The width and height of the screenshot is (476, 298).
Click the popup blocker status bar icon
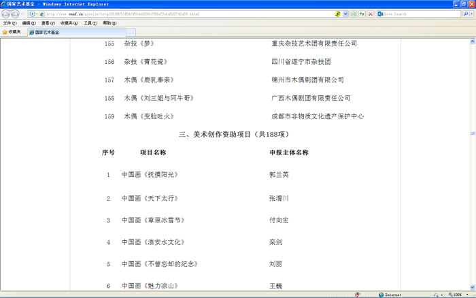[358, 295]
